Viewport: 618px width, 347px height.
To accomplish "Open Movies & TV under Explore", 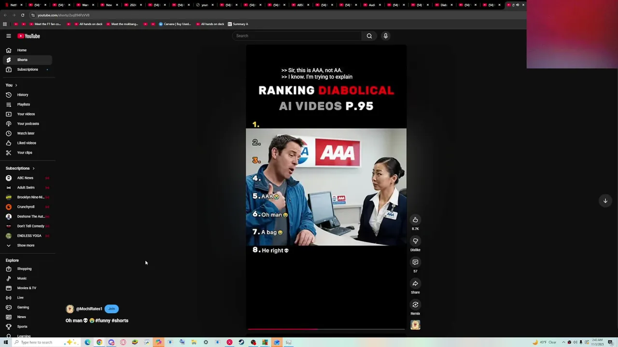I will [x=28, y=288].
